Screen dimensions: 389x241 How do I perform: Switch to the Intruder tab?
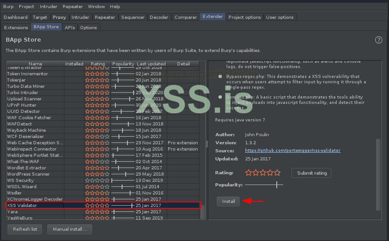coord(80,17)
